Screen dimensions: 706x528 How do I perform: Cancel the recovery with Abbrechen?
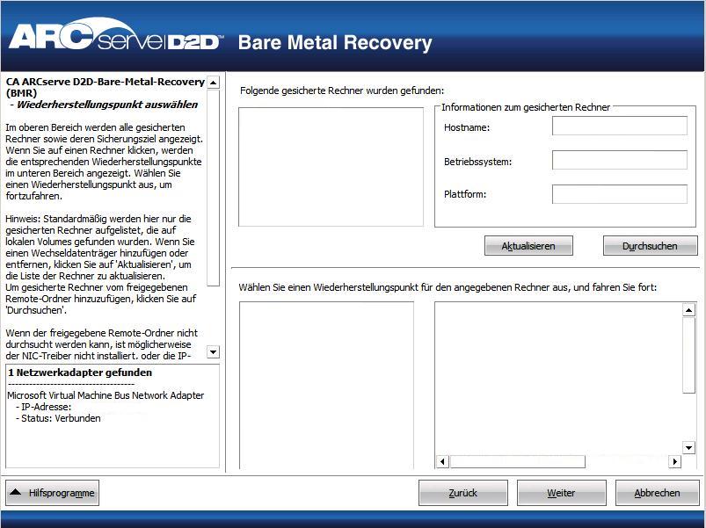pyautogui.click(x=656, y=492)
